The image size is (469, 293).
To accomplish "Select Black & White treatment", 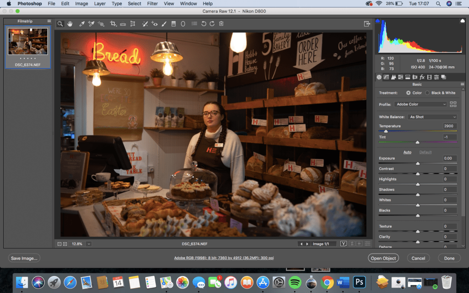I will [x=427, y=93].
